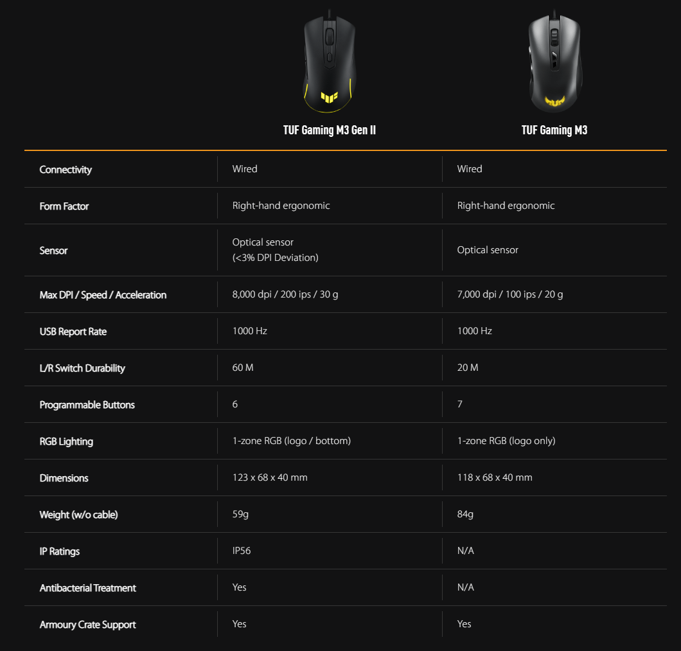
Task: Click the 59g weight value
Action: tap(241, 514)
